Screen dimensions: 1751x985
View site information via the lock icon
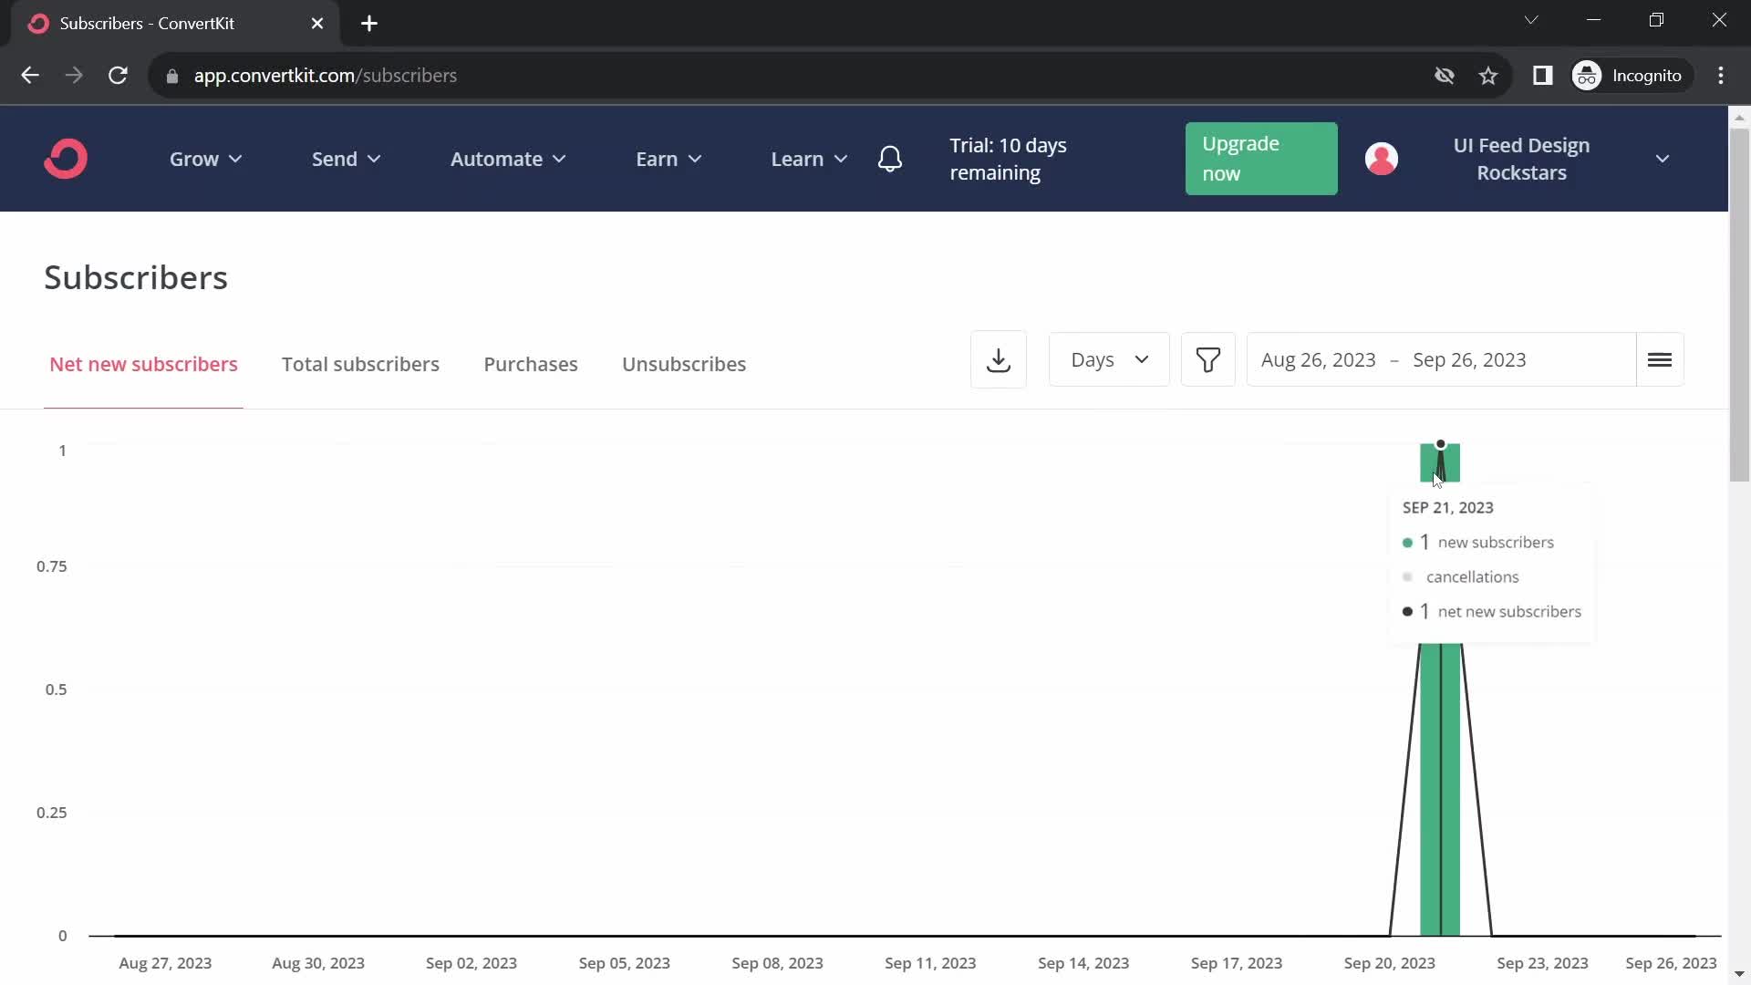(x=172, y=77)
